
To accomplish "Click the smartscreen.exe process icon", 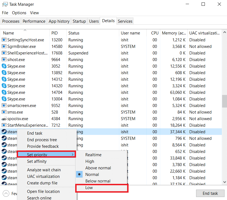I will [4, 105].
